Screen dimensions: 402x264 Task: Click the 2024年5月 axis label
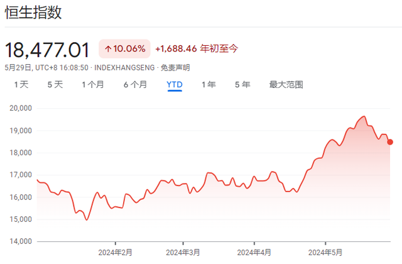[x=325, y=253]
